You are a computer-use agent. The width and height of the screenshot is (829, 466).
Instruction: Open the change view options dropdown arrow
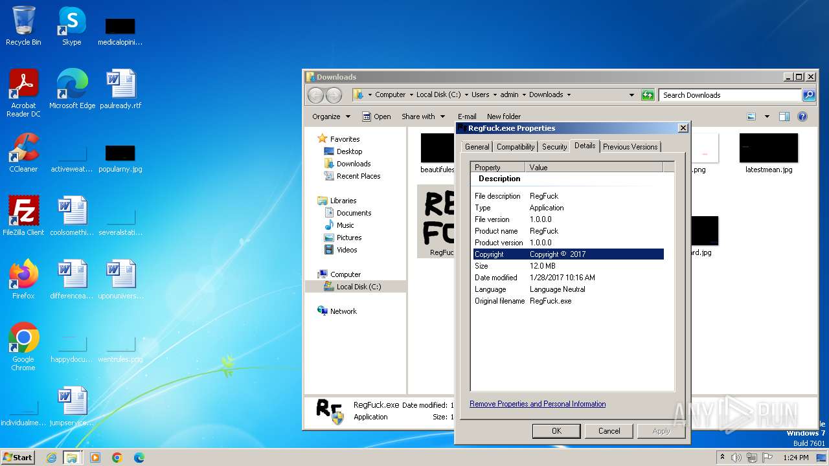coord(767,116)
